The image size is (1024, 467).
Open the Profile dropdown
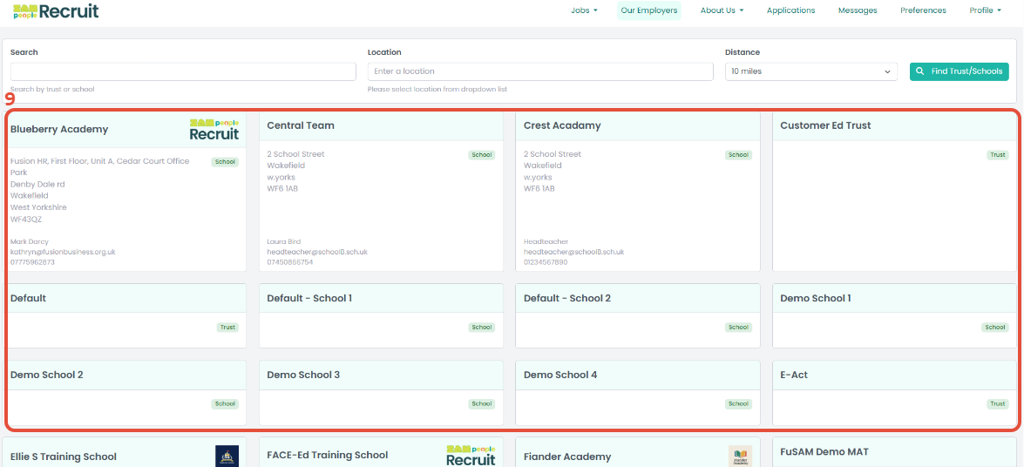[x=986, y=10]
